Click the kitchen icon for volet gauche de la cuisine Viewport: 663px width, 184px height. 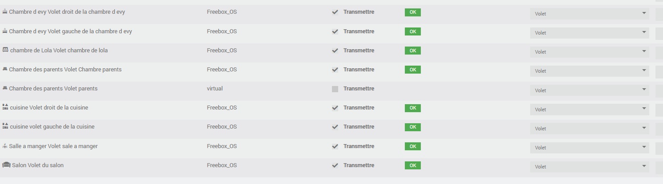[5, 126]
